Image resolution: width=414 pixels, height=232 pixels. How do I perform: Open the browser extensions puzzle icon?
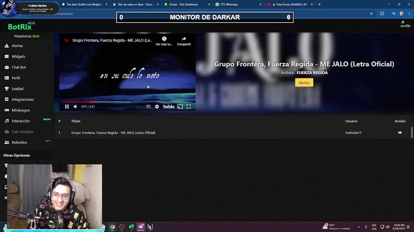382,14
